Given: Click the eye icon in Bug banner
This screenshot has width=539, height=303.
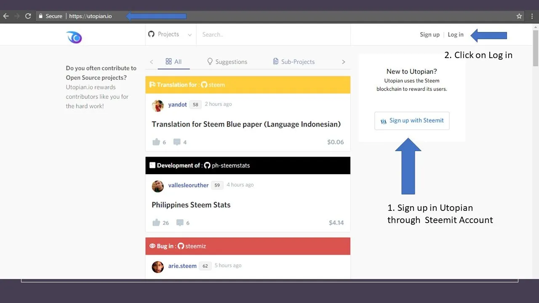Looking at the screenshot, I should pyautogui.click(x=152, y=246).
